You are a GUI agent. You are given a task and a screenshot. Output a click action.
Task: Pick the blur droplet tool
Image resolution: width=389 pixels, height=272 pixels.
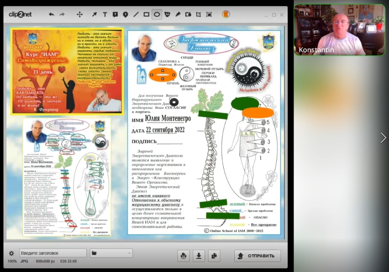(188, 14)
